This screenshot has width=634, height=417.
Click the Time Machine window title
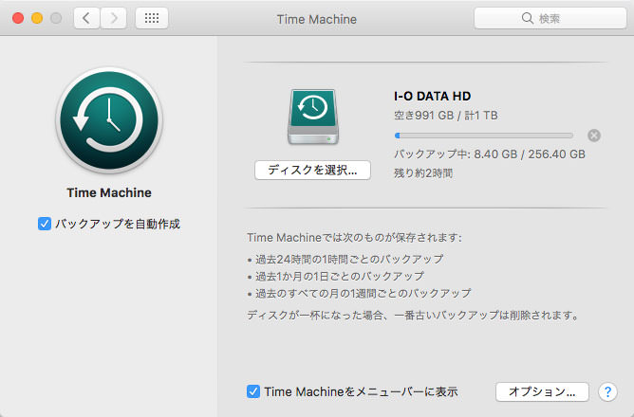click(x=316, y=18)
